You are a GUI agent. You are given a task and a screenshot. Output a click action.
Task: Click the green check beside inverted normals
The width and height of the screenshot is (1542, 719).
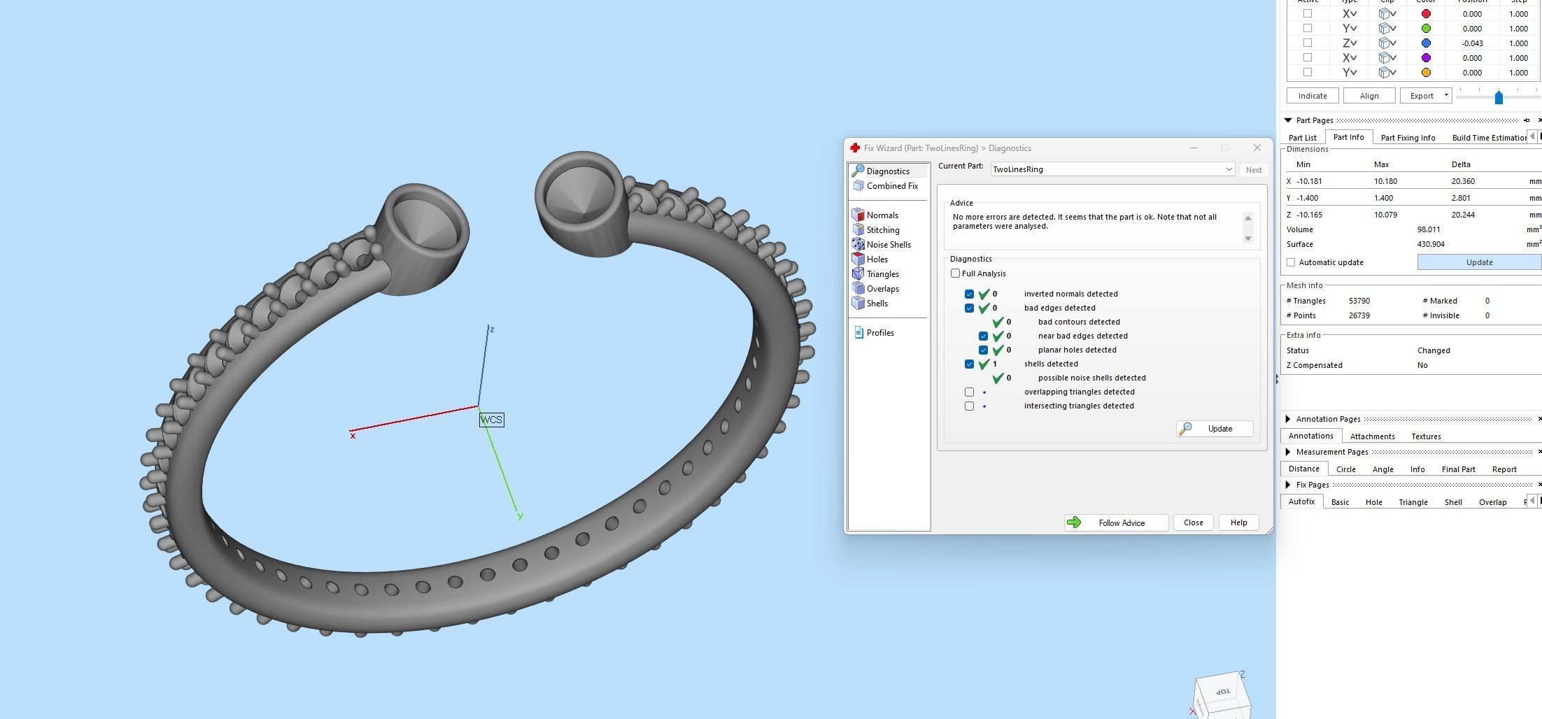[x=984, y=294]
